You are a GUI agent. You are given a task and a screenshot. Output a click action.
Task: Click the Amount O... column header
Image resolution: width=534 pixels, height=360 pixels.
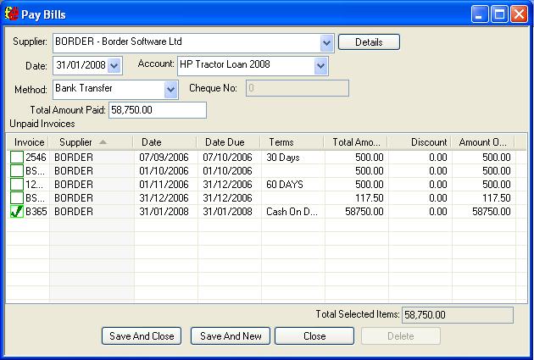click(x=483, y=142)
